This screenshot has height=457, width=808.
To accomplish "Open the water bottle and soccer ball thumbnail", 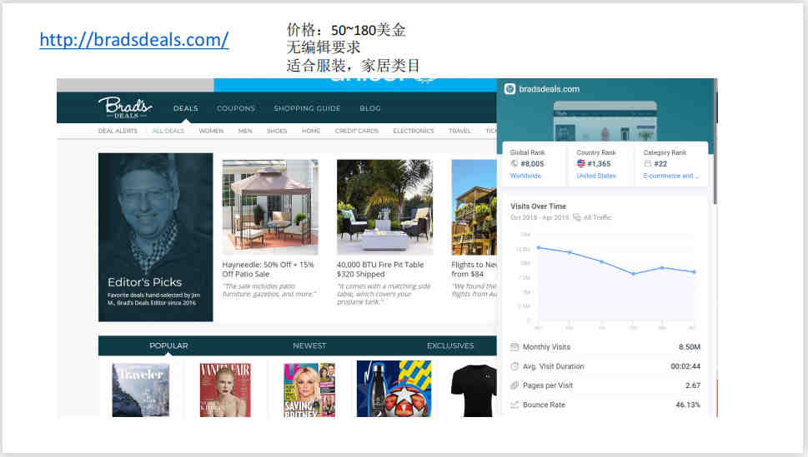I will pyautogui.click(x=394, y=389).
